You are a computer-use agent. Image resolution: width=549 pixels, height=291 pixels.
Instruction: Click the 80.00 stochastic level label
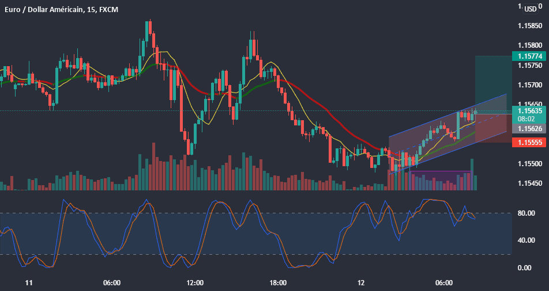tap(527, 213)
